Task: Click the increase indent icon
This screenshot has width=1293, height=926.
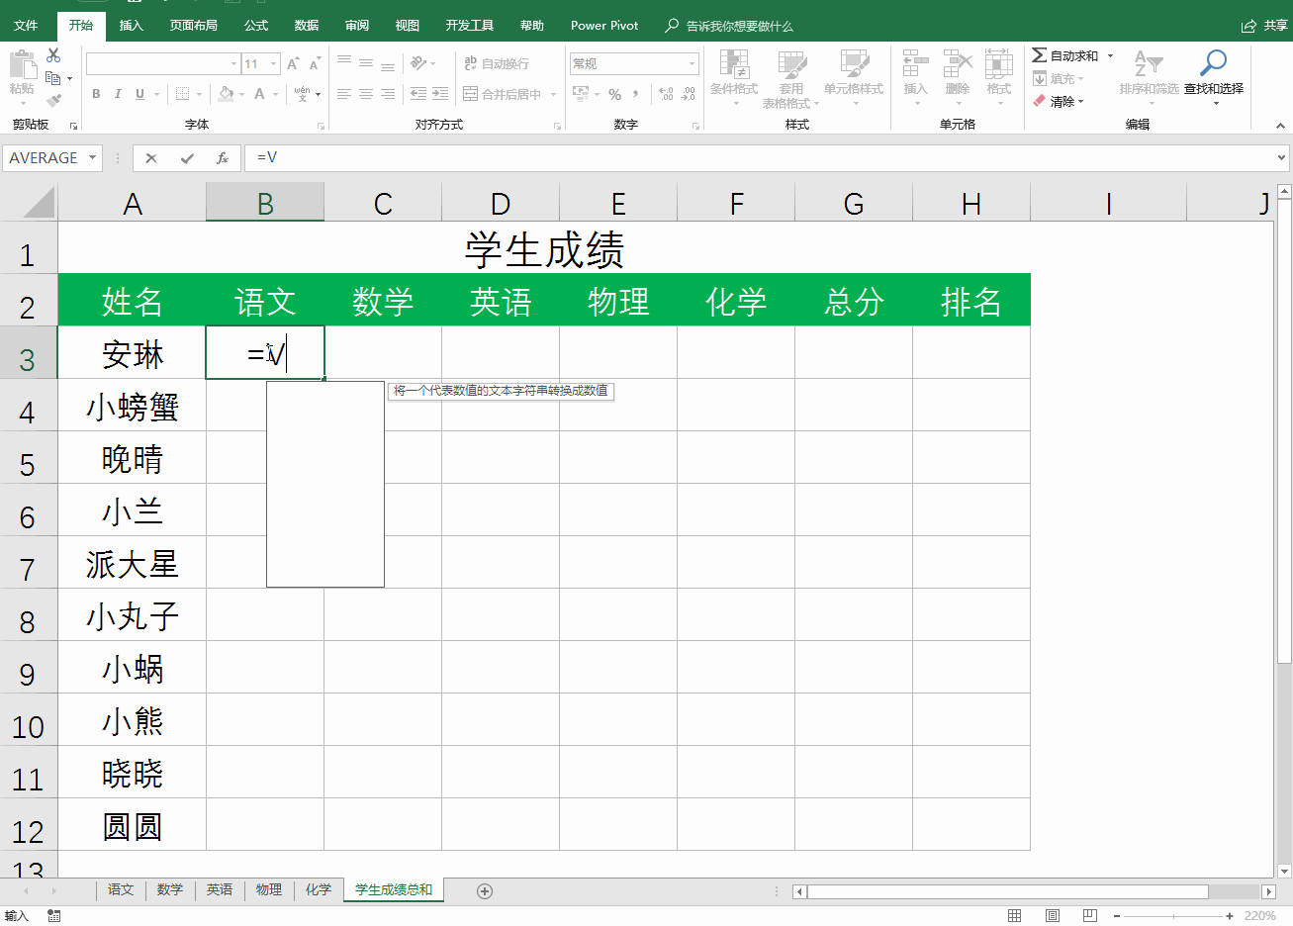Action: pos(440,94)
